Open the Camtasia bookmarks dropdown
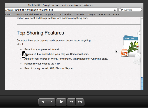The height and width of the screenshot is (108, 148). tap(80, 14)
